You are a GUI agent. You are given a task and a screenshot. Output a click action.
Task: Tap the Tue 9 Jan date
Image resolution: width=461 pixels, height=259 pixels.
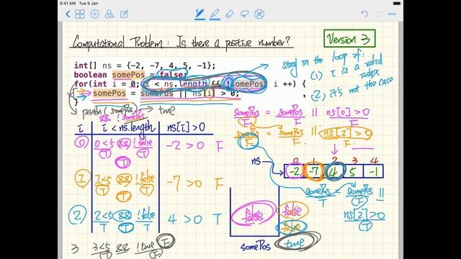point(89,3)
